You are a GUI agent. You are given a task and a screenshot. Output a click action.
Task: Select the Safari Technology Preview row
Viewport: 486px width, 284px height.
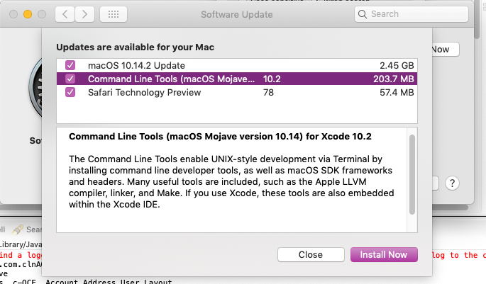[234, 93]
